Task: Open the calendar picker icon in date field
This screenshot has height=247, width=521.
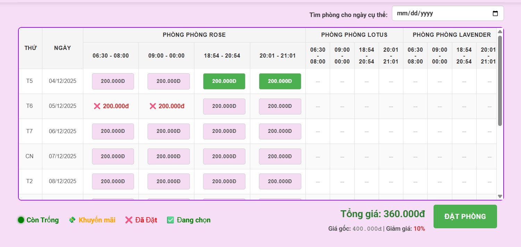Action: (495, 14)
